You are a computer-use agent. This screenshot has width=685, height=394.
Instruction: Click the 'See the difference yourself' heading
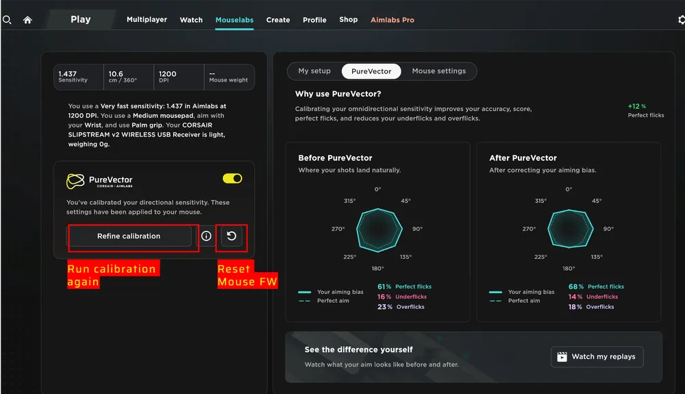point(359,349)
